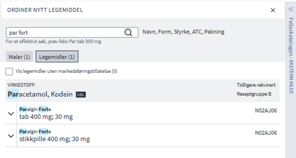This screenshot has height=158, width=296.
Task: Click the Navn, Form, Styrke, ATC, Pakning hint
Action: [x=183, y=32]
